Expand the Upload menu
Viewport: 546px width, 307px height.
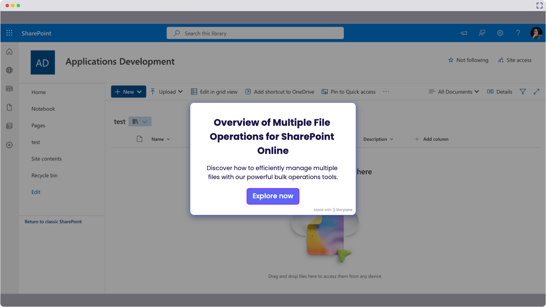click(x=166, y=92)
